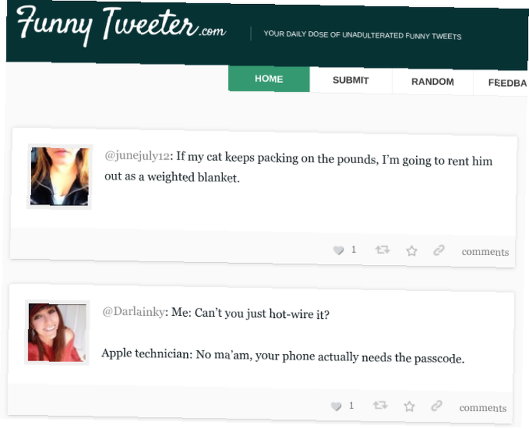Image resolution: width=529 pixels, height=429 pixels.
Task: Click the Funny Tweeter.com site logo
Action: (x=122, y=25)
